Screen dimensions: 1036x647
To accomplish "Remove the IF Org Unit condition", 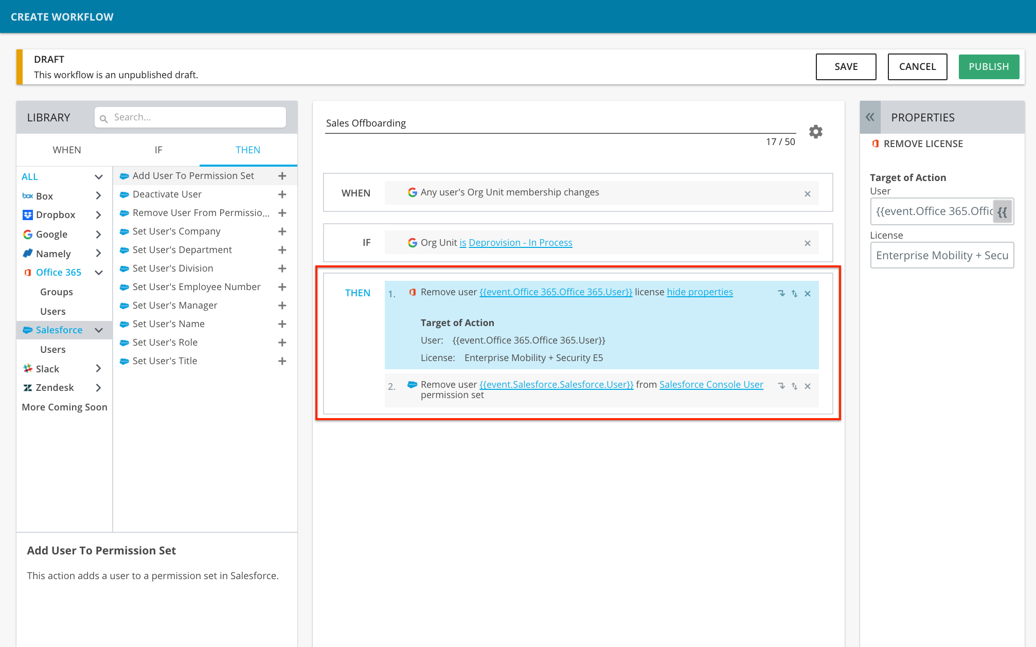I will pos(808,243).
